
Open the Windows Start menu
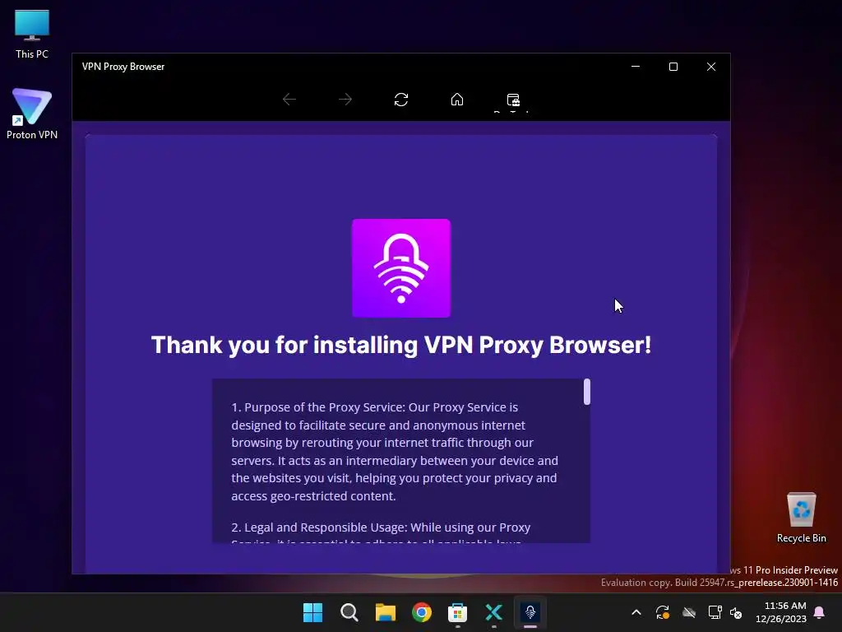pyautogui.click(x=313, y=612)
